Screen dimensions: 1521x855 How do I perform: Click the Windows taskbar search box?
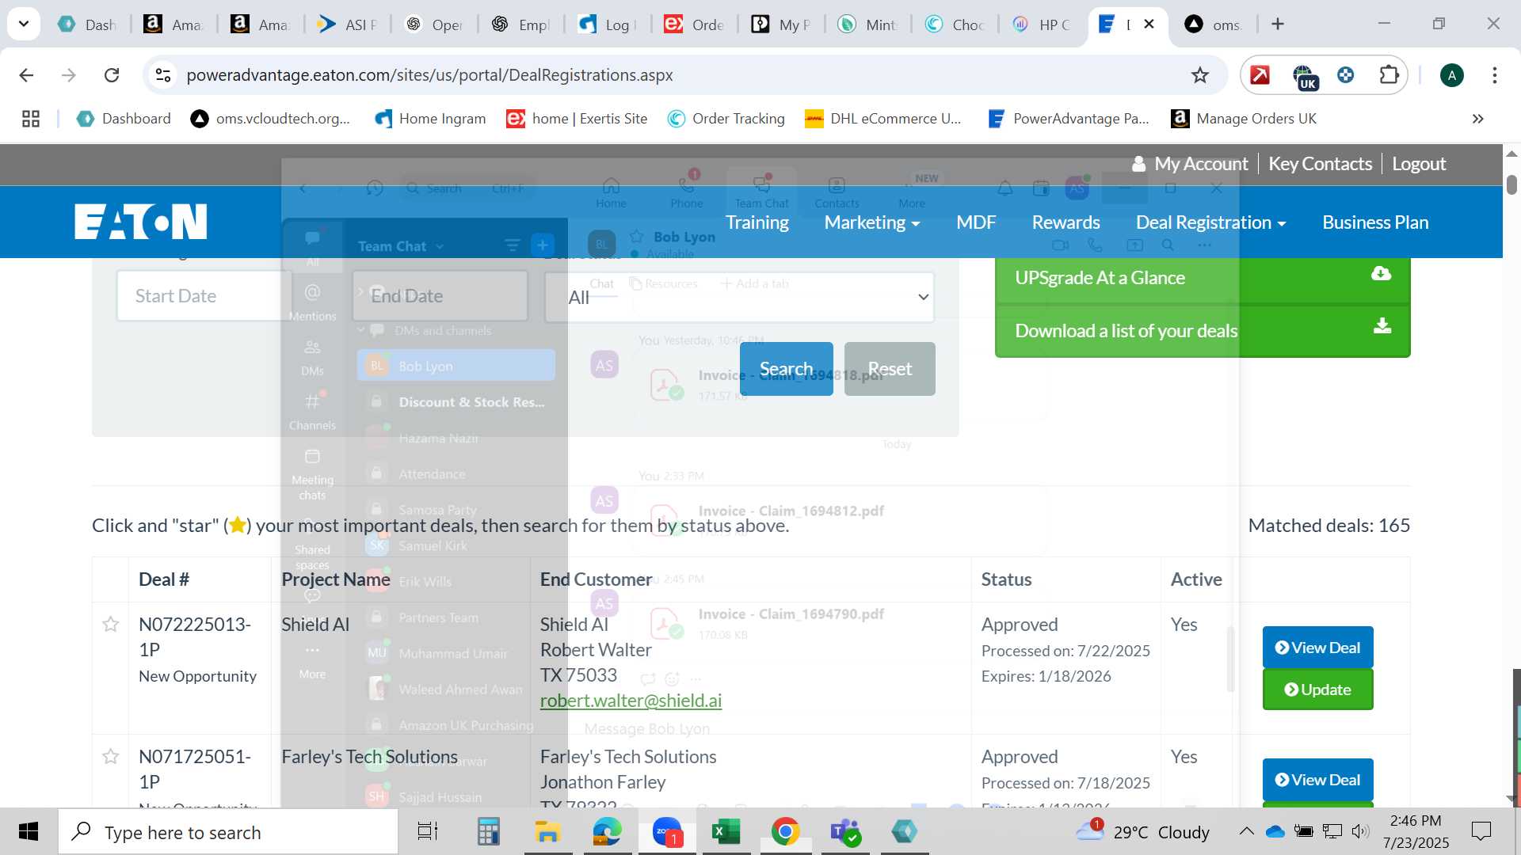tap(228, 832)
